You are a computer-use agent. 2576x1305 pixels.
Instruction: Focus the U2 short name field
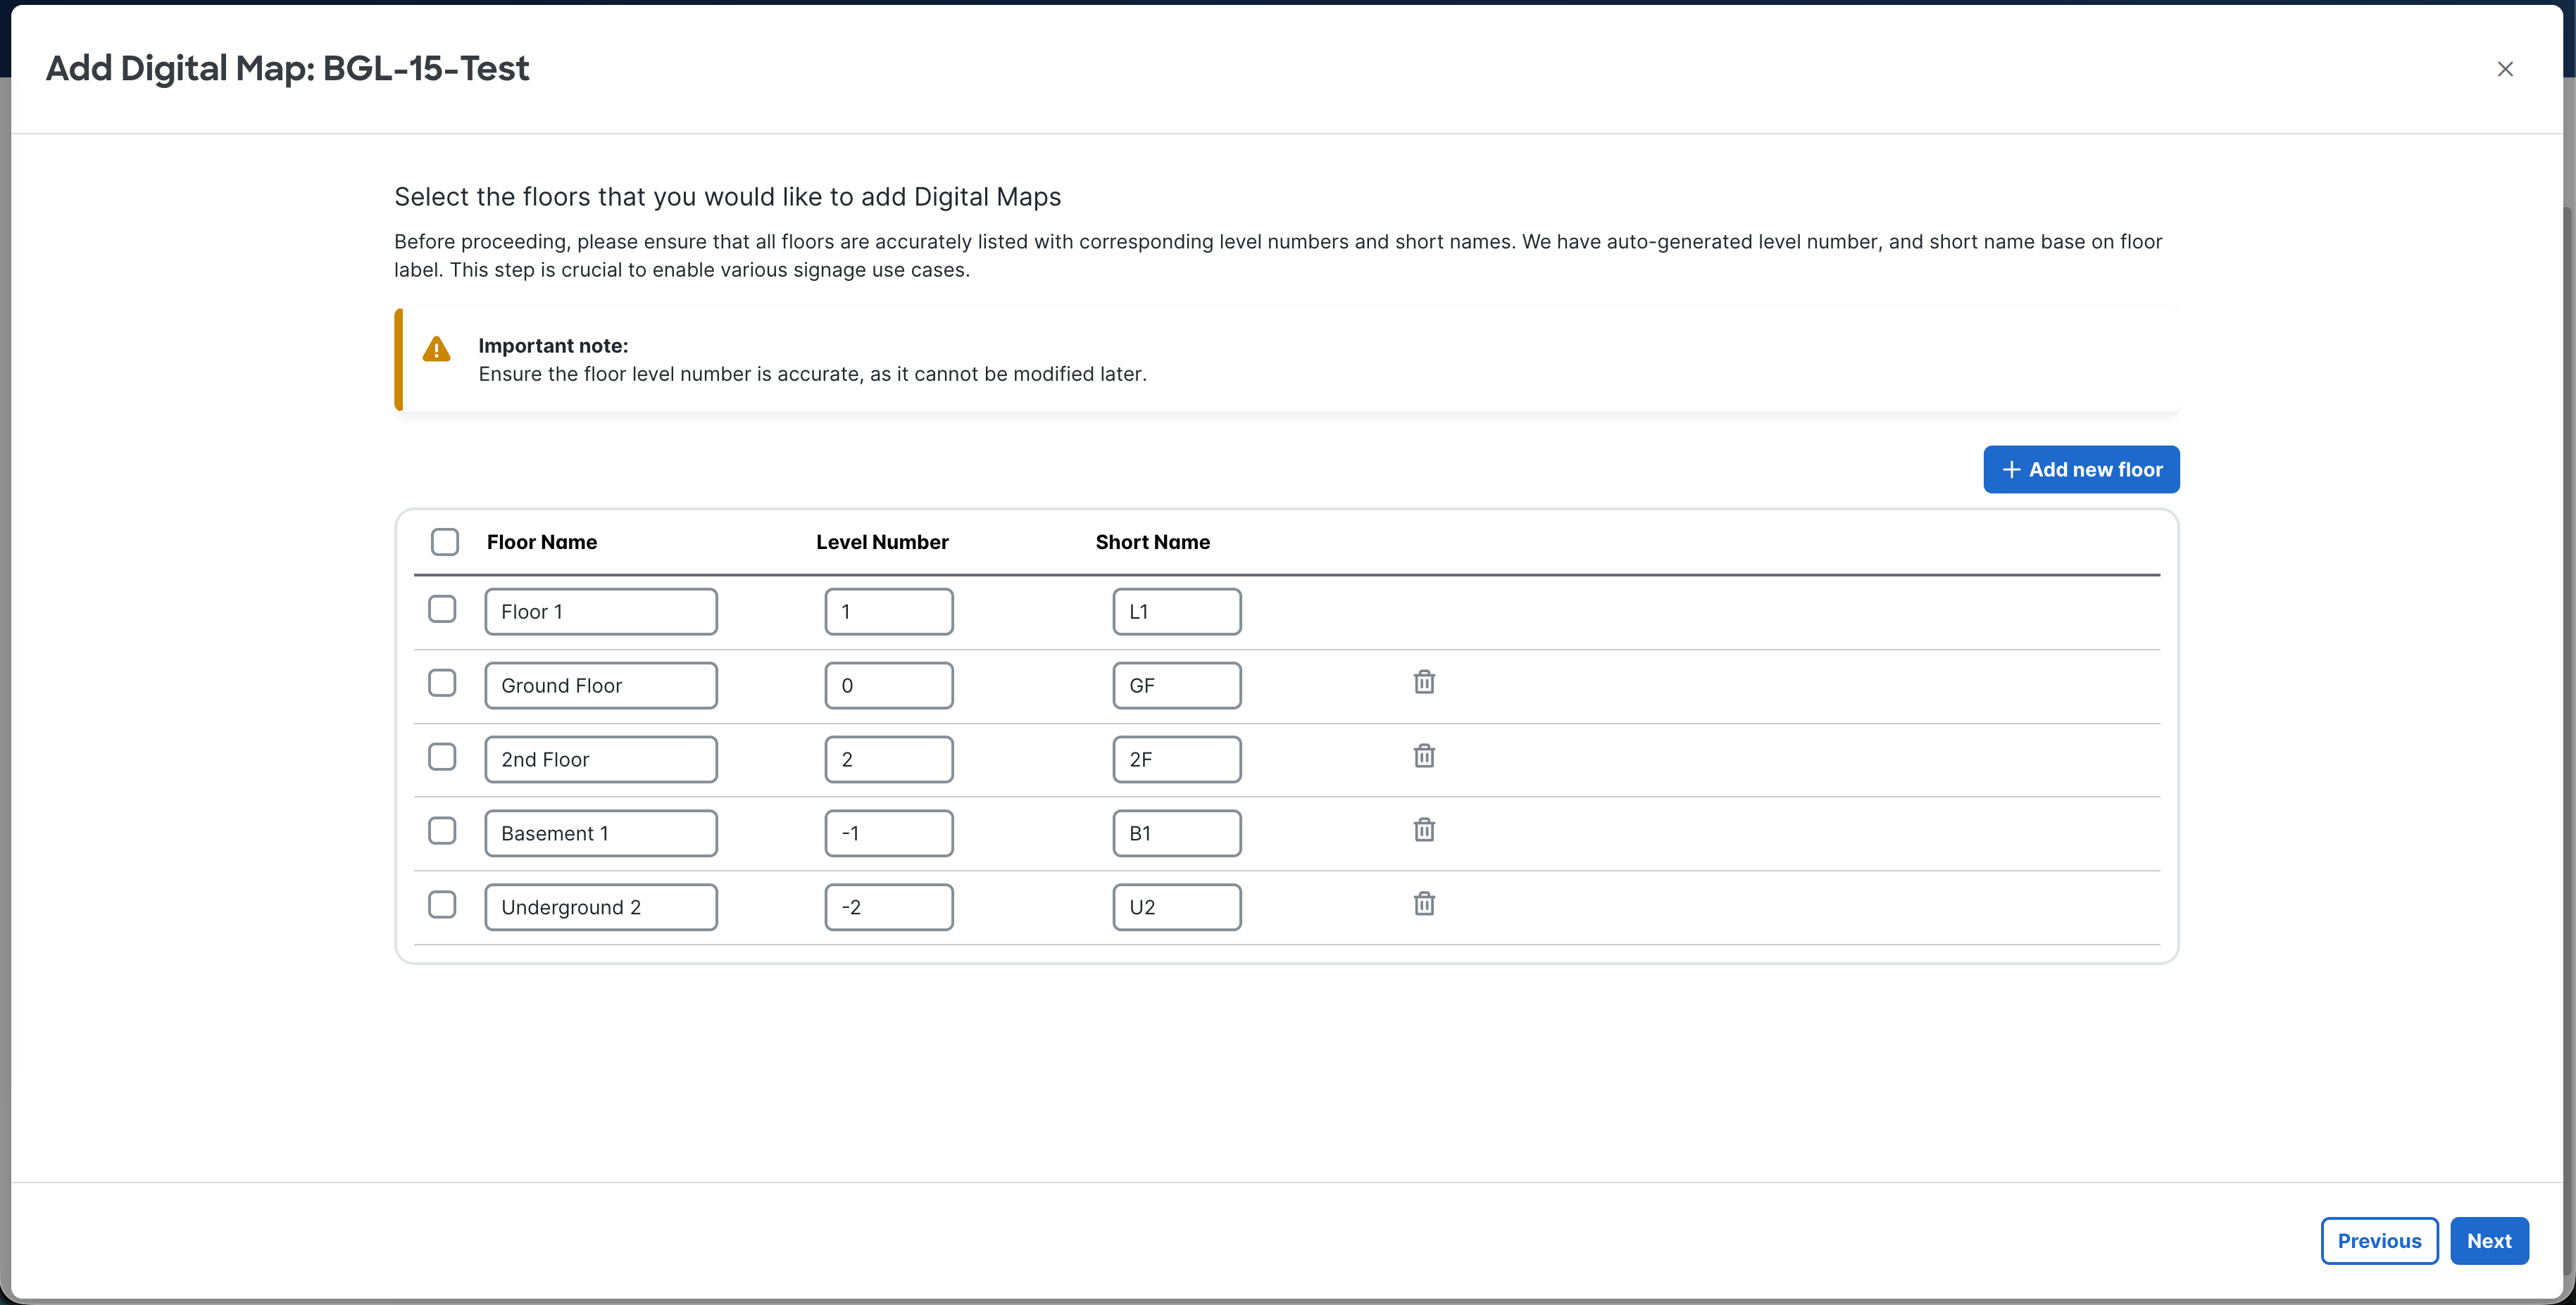coord(1176,907)
